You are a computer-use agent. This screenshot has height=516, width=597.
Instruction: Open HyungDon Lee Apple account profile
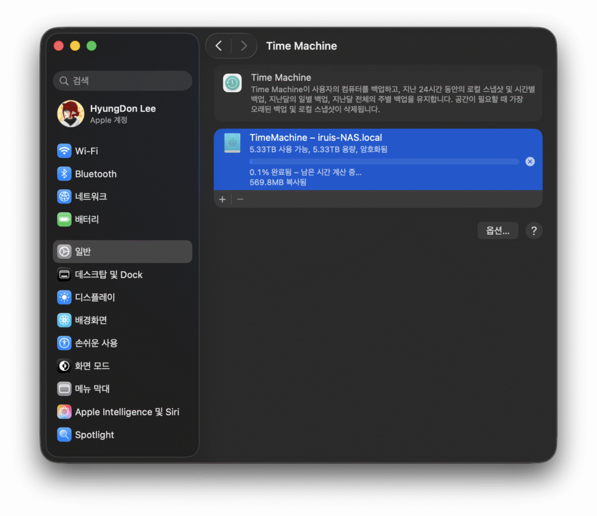tap(122, 114)
